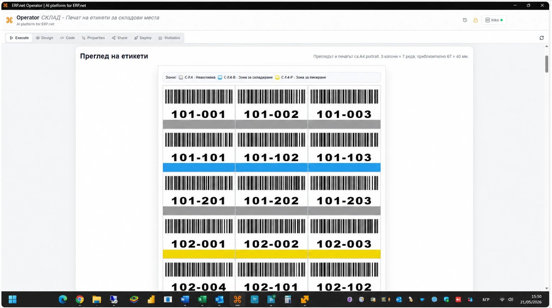Screen dimensions: 552x308
Task: Click the yellow C-F.4-P zone swatch
Action: (x=277, y=77)
